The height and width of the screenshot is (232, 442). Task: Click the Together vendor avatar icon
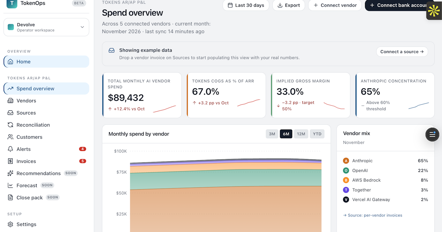coord(346,190)
